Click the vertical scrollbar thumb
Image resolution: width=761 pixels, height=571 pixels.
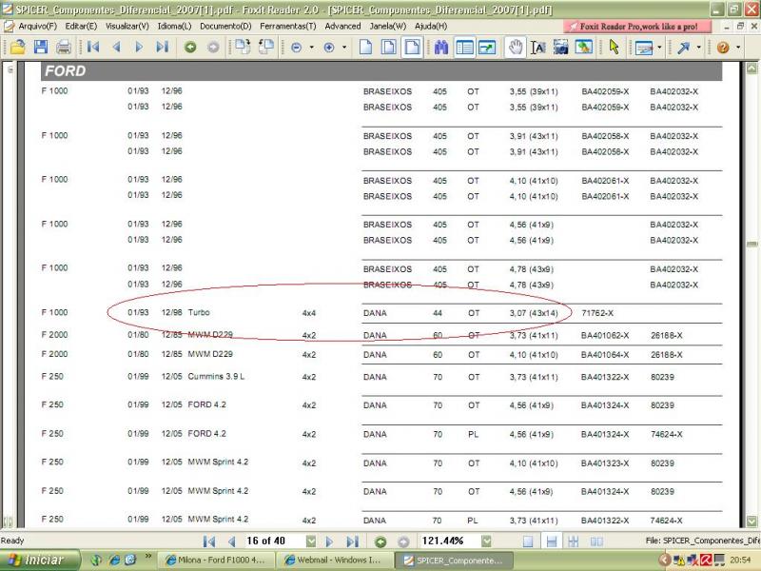click(x=751, y=244)
